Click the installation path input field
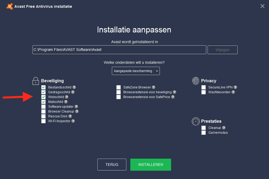Image resolution: width=269 pixels, height=179 pixels. coord(119,50)
